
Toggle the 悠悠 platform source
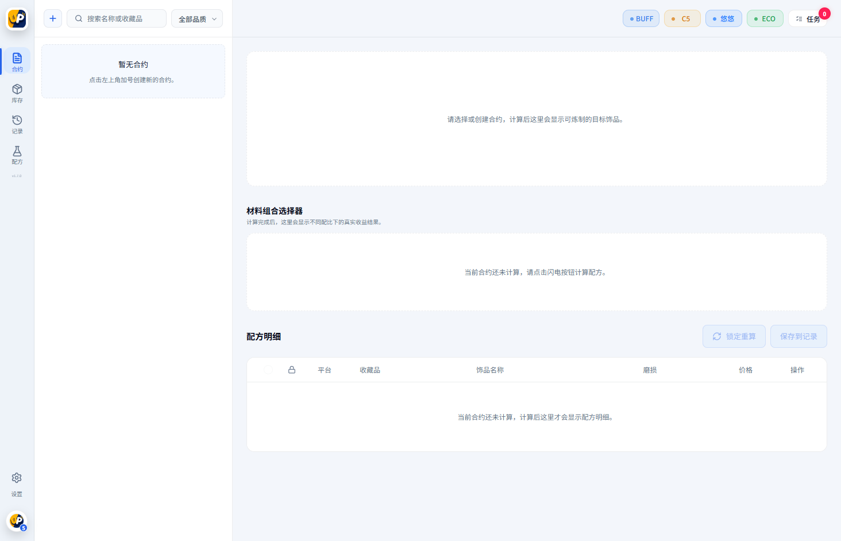723,18
